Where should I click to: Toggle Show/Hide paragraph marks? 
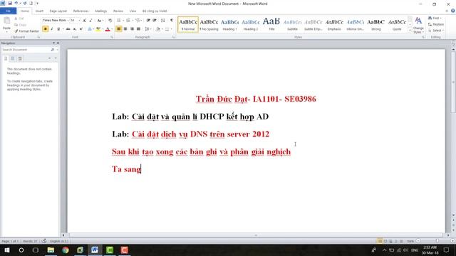(172, 21)
